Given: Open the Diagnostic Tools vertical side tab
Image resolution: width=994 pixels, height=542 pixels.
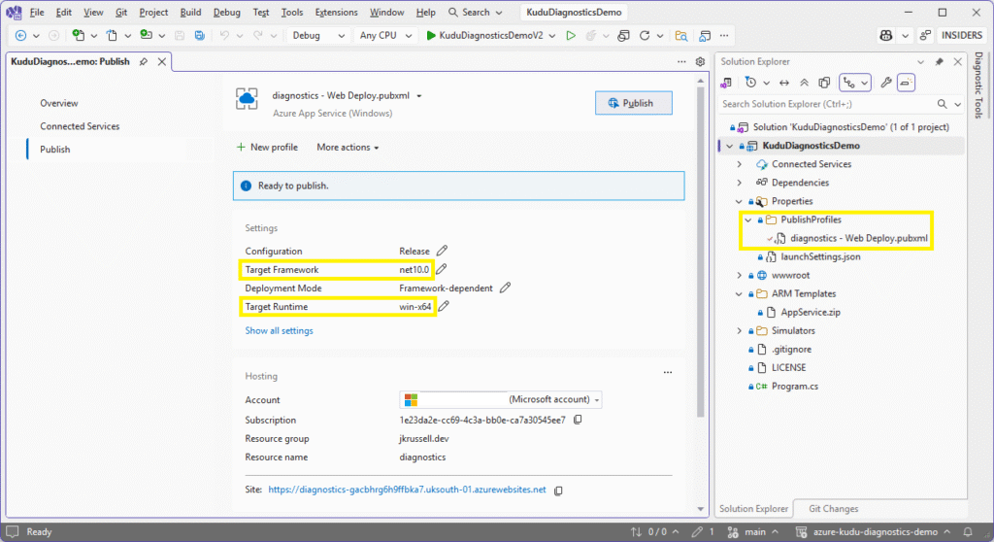Looking at the screenshot, I should pos(978,85).
